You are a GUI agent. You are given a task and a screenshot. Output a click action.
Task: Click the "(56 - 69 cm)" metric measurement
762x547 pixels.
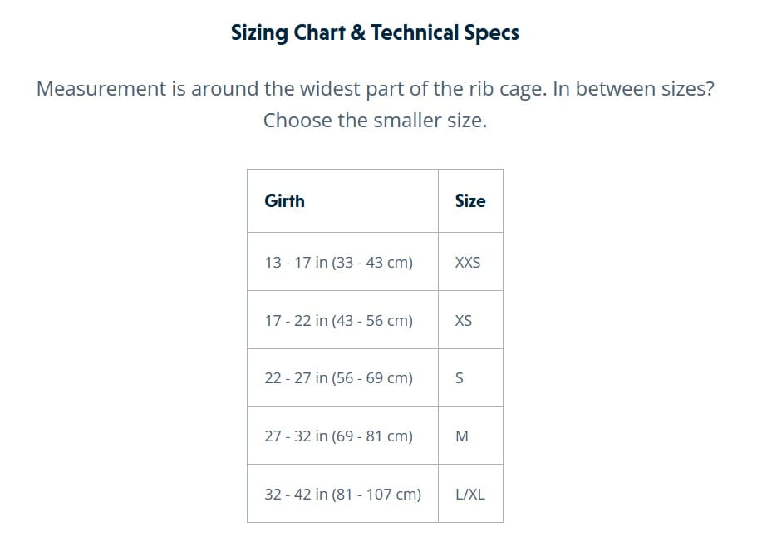pos(372,378)
